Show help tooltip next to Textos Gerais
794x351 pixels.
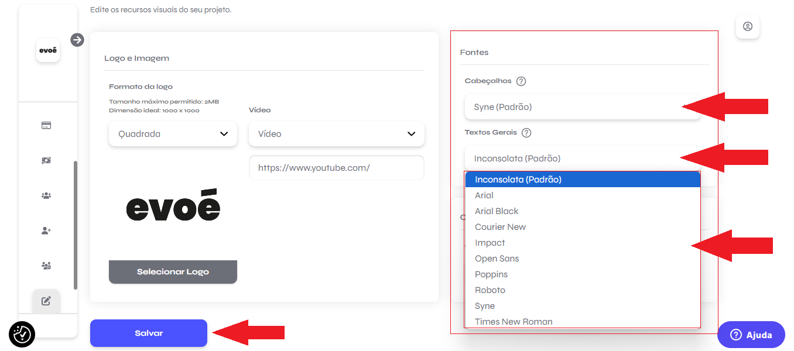(x=526, y=133)
